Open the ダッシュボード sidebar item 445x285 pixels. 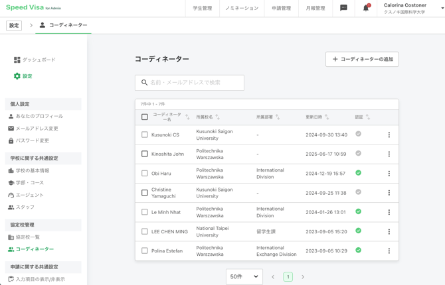click(39, 60)
